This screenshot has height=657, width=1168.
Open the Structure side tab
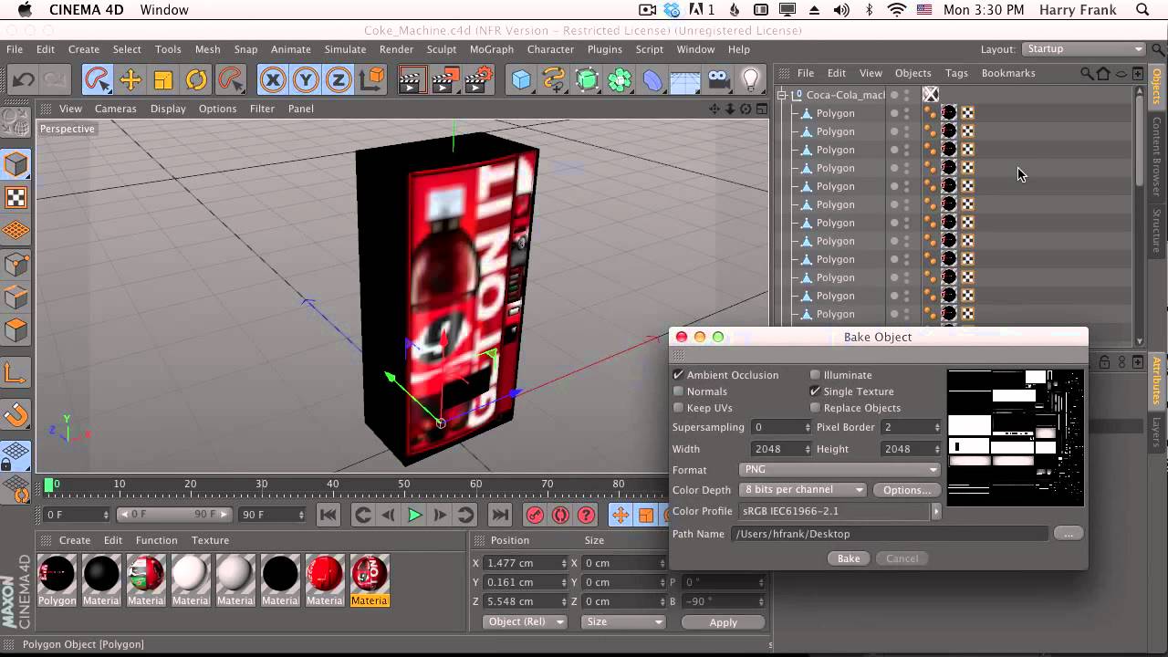click(x=1157, y=231)
